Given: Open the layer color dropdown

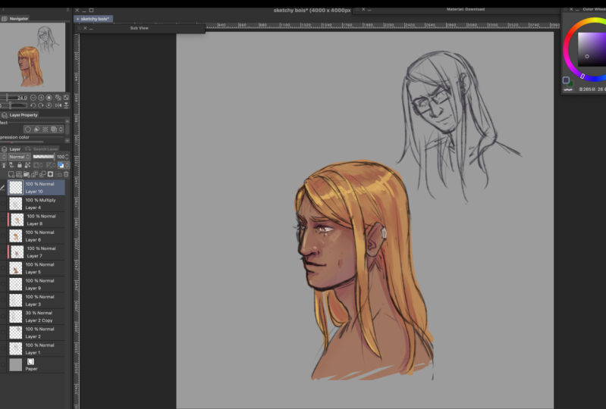Looking at the screenshot, I should point(64,165).
